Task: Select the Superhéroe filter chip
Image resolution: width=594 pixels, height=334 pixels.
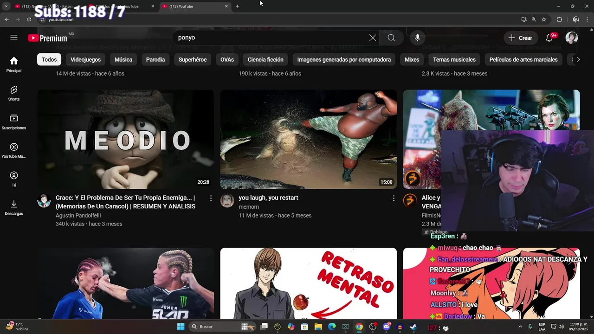Action: coord(193,59)
